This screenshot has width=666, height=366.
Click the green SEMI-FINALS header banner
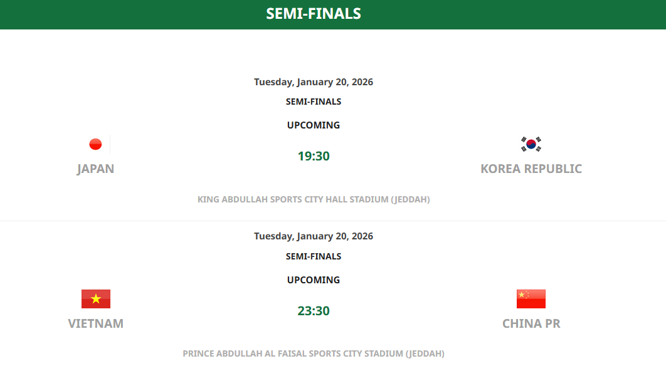(x=314, y=14)
